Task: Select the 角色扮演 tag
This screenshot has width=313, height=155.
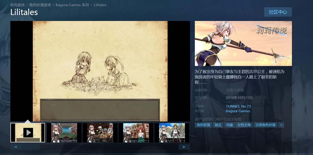Action: click(203, 125)
